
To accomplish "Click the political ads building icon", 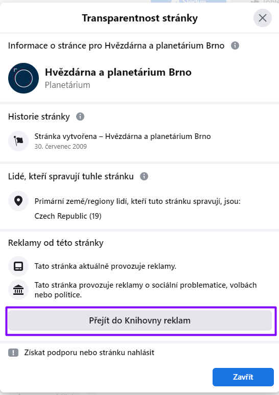I will point(18,290).
